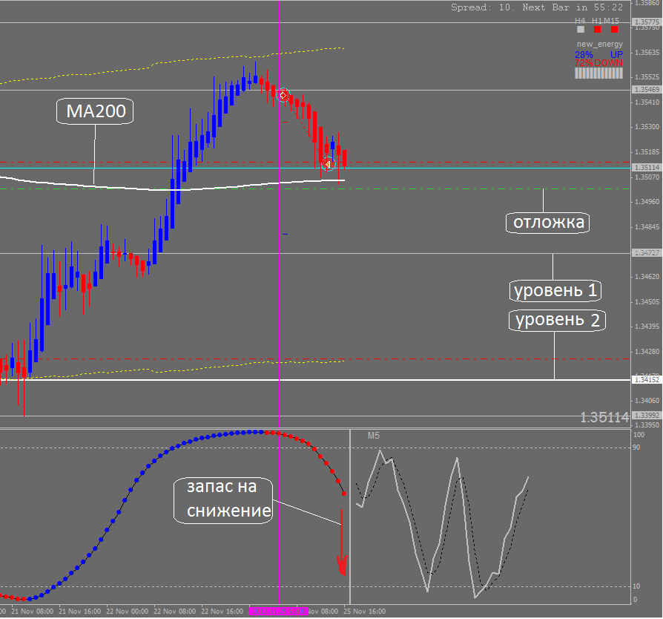Click the red arrowhead at the oscillator curve's end
The height and width of the screenshot is (619, 663).
(342, 566)
